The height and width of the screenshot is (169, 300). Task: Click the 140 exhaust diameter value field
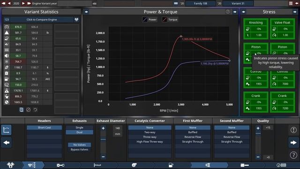pos(118,128)
